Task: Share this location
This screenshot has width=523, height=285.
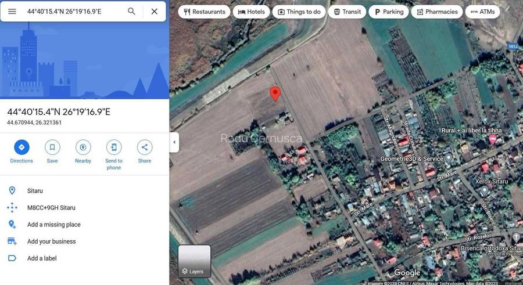Action: 145,147
